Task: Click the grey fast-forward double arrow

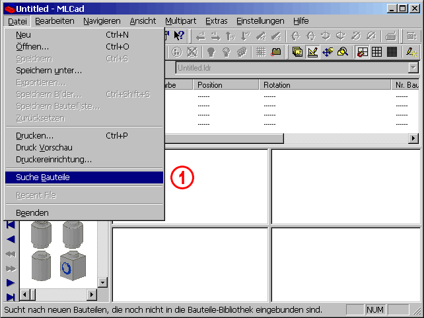Action: [11, 269]
